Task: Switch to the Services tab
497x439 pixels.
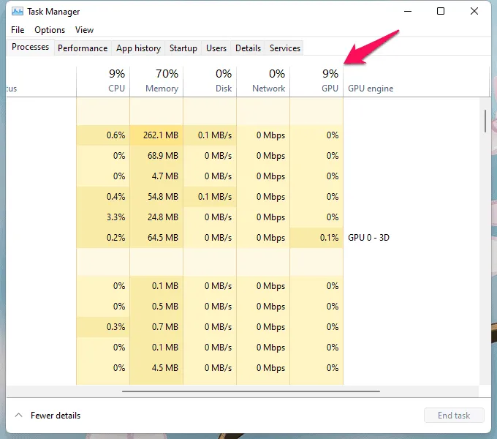Action: click(285, 48)
